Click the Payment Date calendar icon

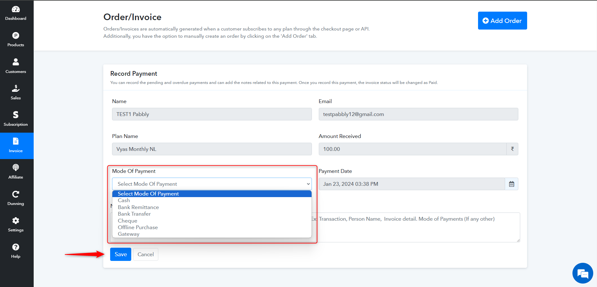coord(511,184)
